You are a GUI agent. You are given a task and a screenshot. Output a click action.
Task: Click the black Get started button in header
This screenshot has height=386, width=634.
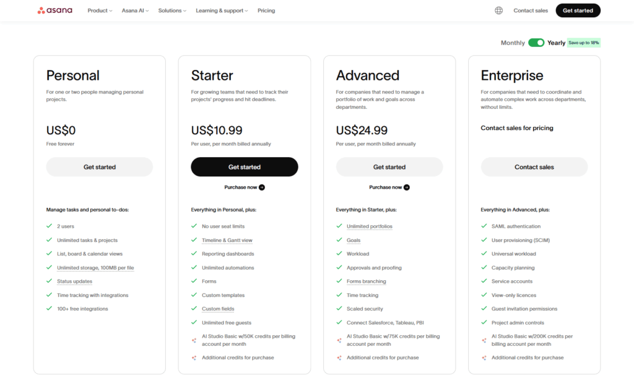(x=578, y=11)
